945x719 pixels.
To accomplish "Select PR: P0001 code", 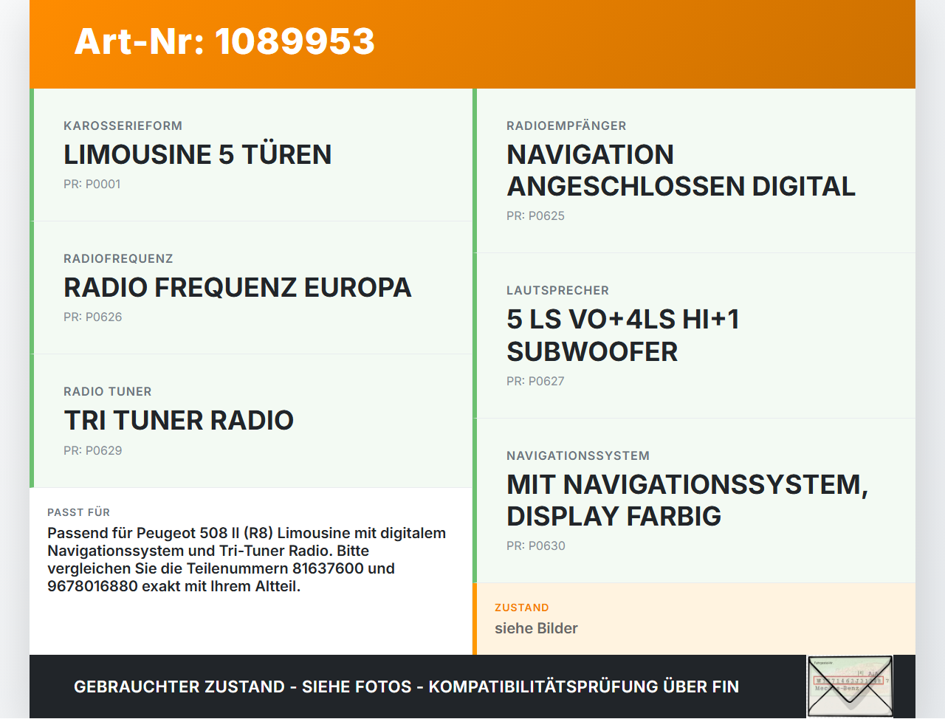I will pyautogui.click(x=92, y=185).
